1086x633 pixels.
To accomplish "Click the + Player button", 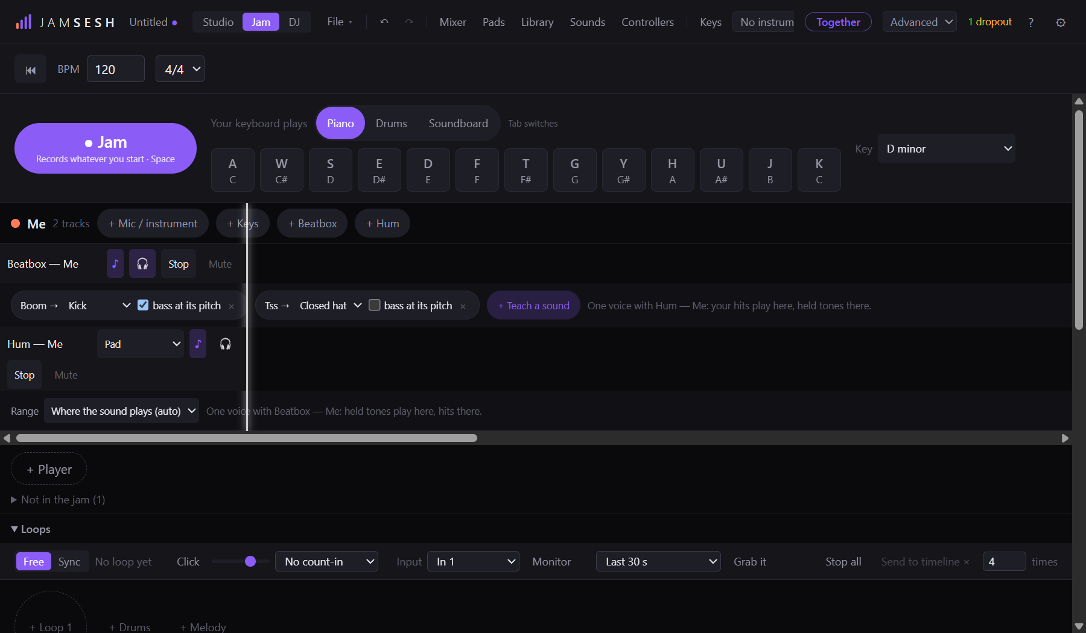I will click(49, 469).
